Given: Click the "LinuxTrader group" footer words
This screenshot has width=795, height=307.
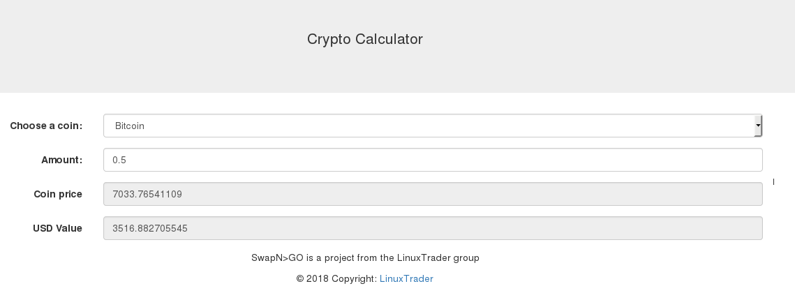Looking at the screenshot, I should tap(438, 258).
